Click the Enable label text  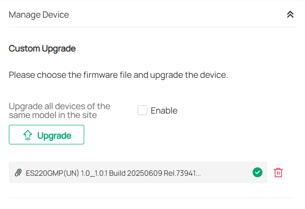tap(164, 111)
